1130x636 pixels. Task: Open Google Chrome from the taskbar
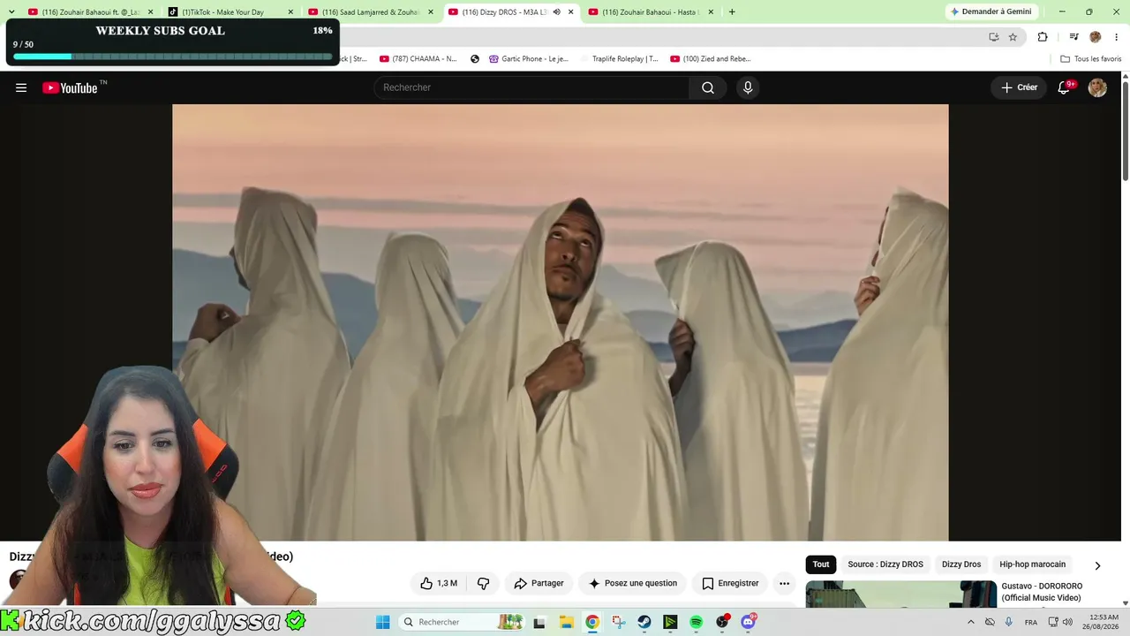point(592,622)
